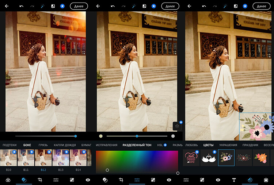The width and height of the screenshot is (274, 185).
Task: Open the ПОДТЕКИ overlay category
Action: coord(9,145)
